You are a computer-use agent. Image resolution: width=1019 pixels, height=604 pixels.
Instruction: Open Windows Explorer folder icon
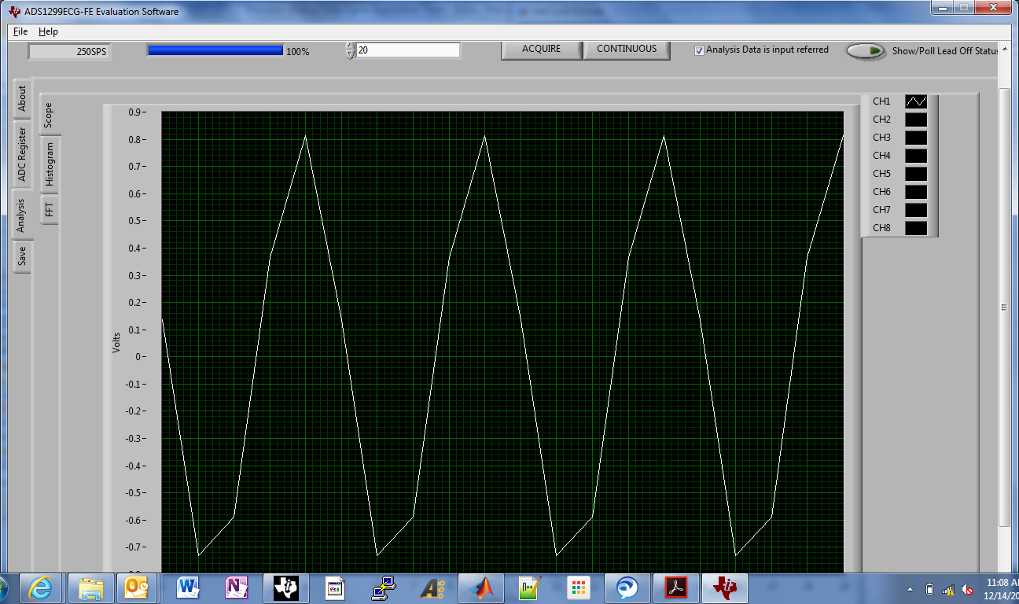pyautogui.click(x=90, y=587)
